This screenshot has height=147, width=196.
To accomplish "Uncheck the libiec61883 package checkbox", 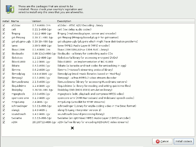I will [x=4, y=62].
